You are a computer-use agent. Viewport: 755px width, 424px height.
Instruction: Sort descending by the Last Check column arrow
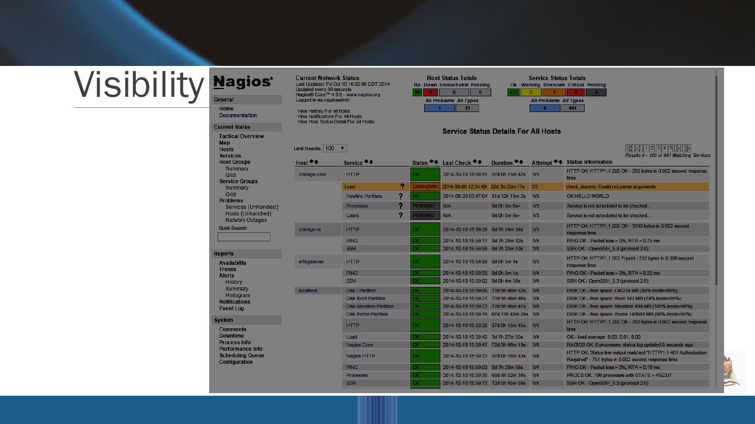click(480, 162)
